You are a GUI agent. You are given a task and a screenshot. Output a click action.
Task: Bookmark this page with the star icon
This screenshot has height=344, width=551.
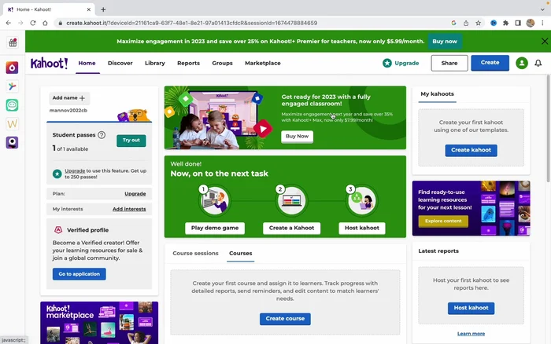[478, 23]
